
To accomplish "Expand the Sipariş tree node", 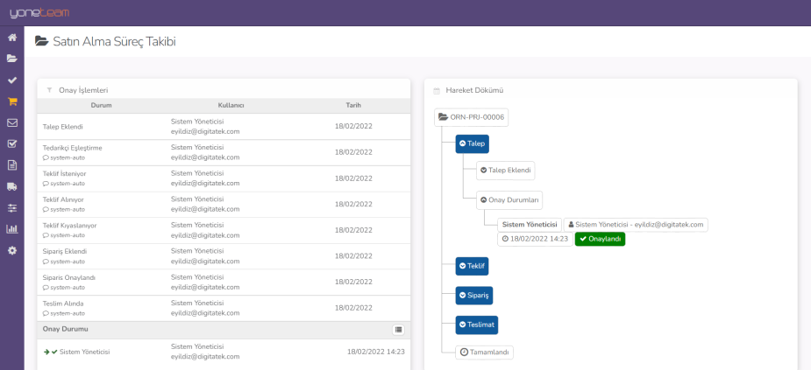I will [473, 296].
